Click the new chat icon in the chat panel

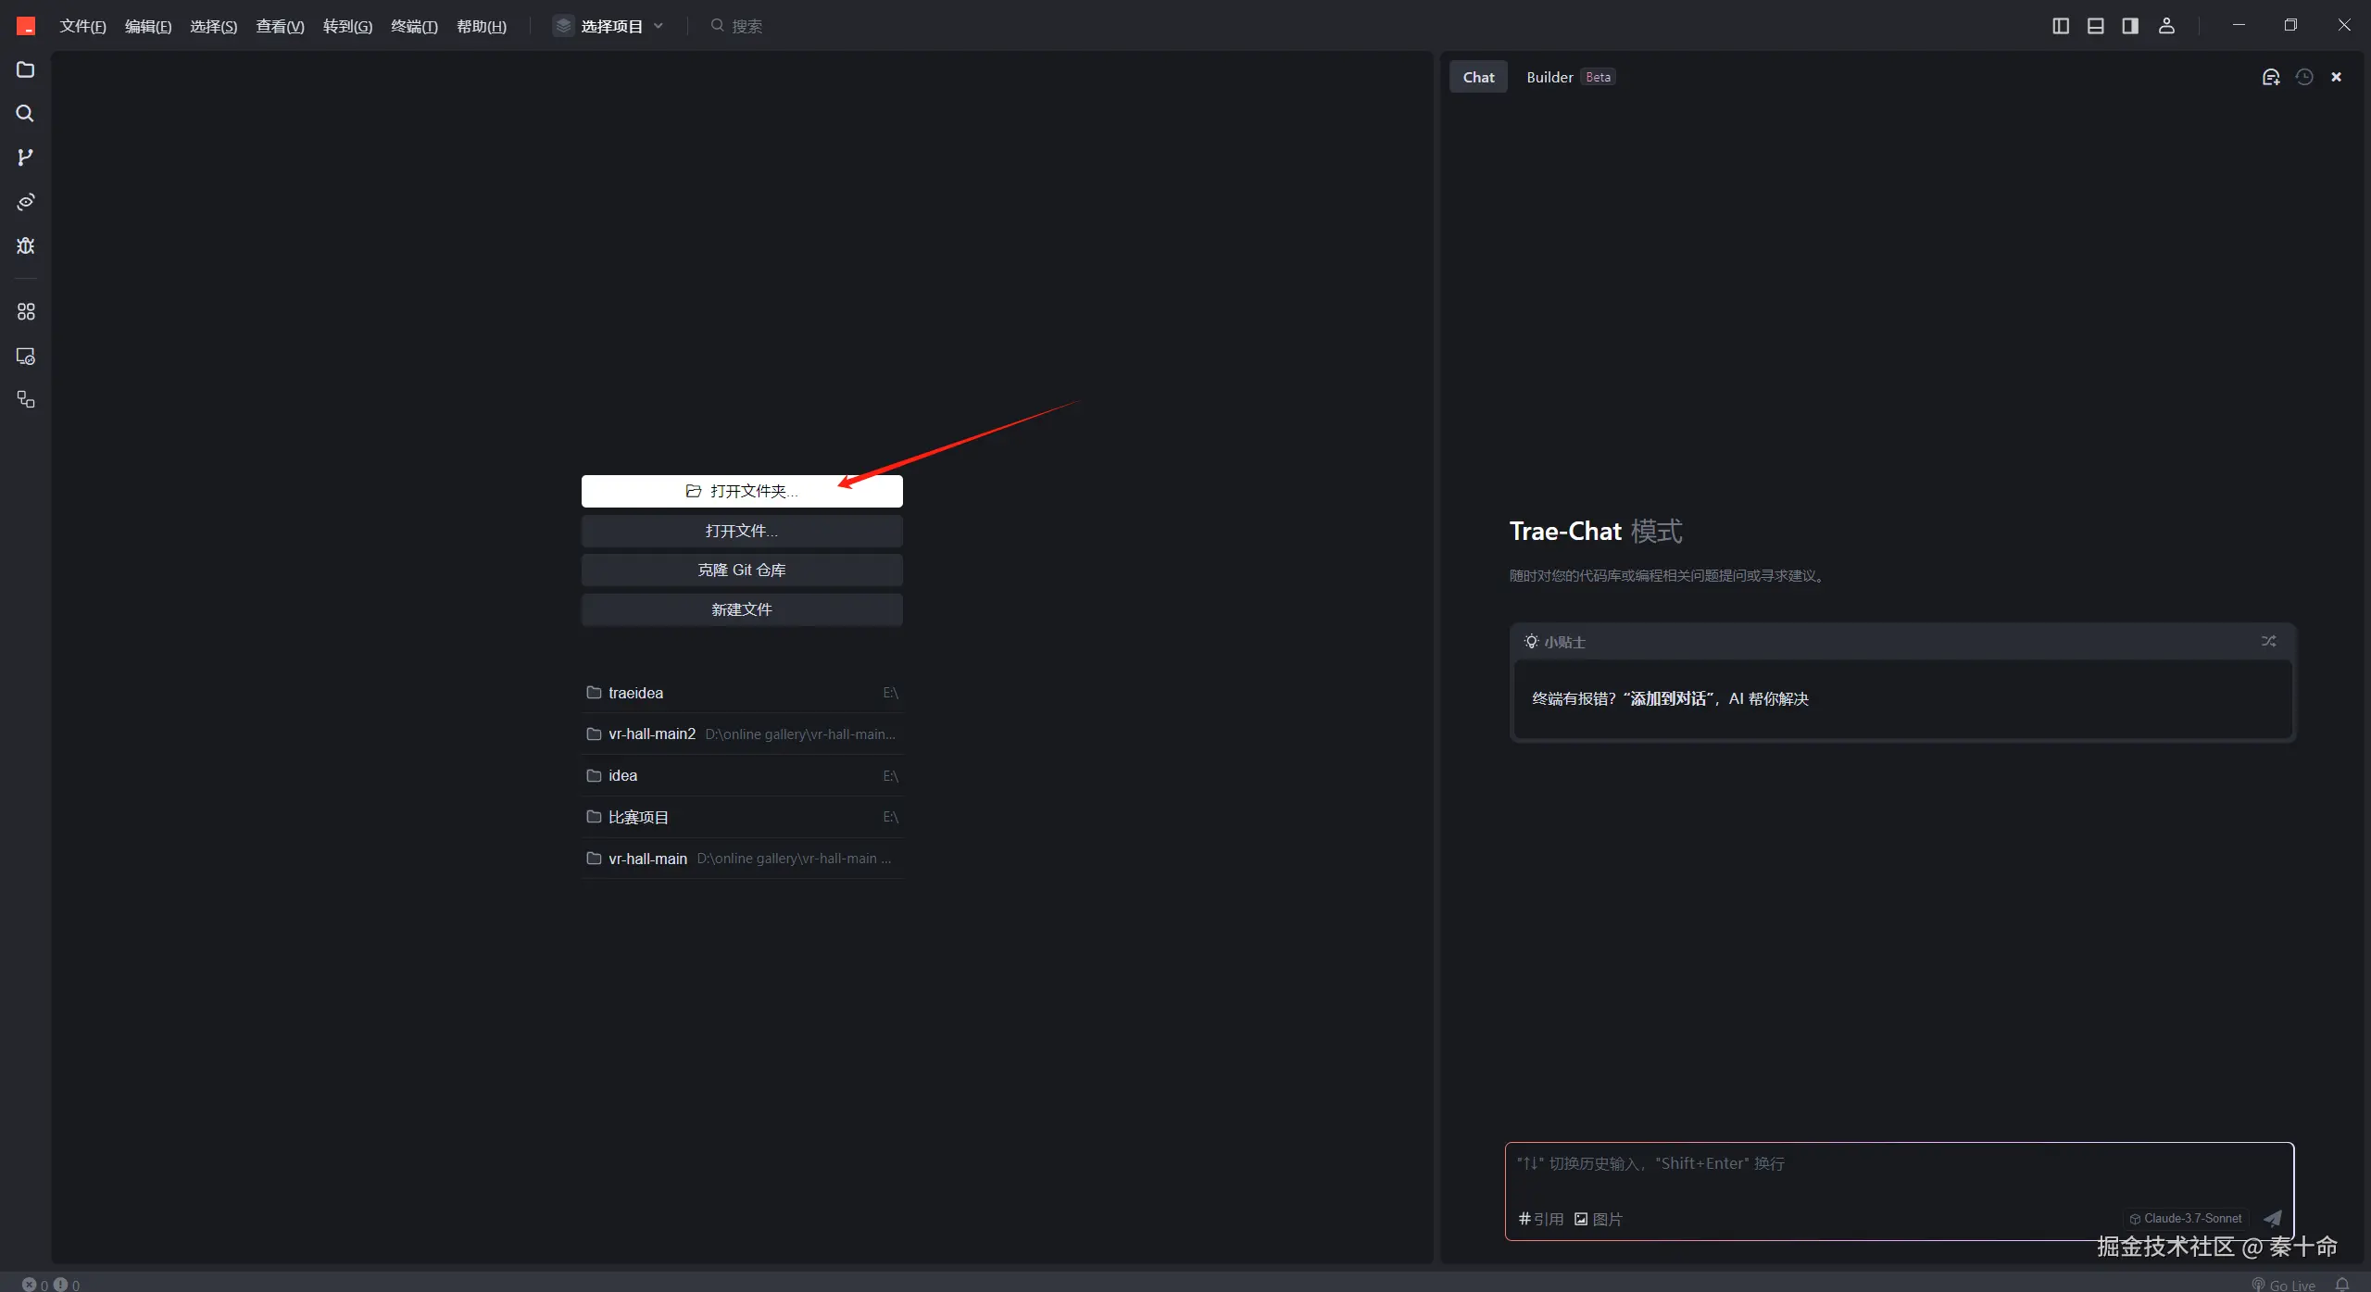2270,78
